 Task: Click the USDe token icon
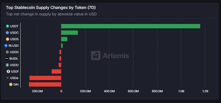(x=8, y=78)
